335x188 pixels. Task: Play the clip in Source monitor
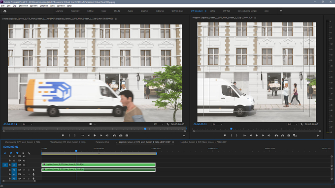point(95,135)
